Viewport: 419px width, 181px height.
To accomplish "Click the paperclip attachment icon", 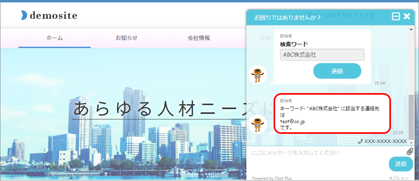I will click(x=410, y=151).
